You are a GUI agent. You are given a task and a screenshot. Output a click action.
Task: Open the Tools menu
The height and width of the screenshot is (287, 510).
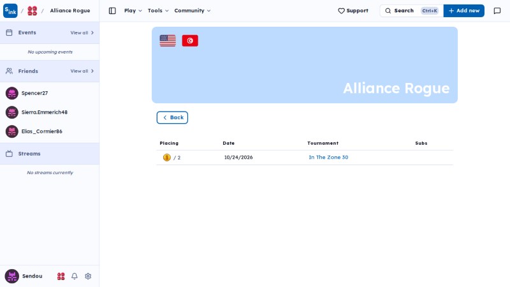click(x=158, y=11)
